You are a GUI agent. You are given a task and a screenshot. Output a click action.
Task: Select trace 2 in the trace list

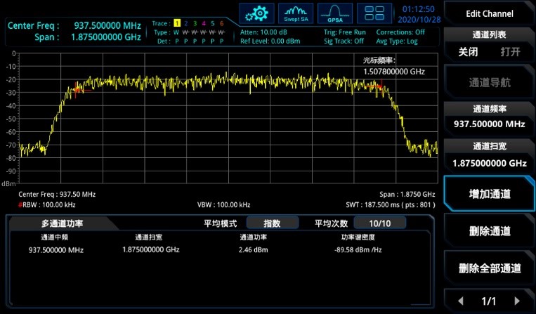tap(186, 23)
